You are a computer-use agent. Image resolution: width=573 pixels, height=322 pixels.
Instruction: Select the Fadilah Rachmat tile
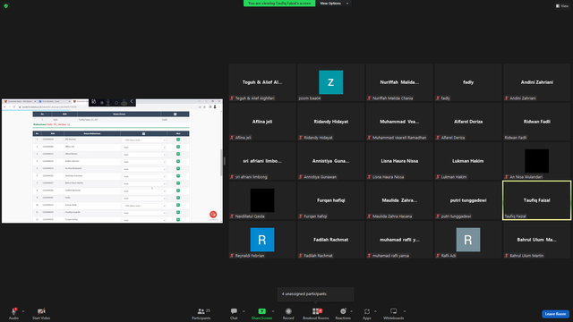[x=330, y=240]
